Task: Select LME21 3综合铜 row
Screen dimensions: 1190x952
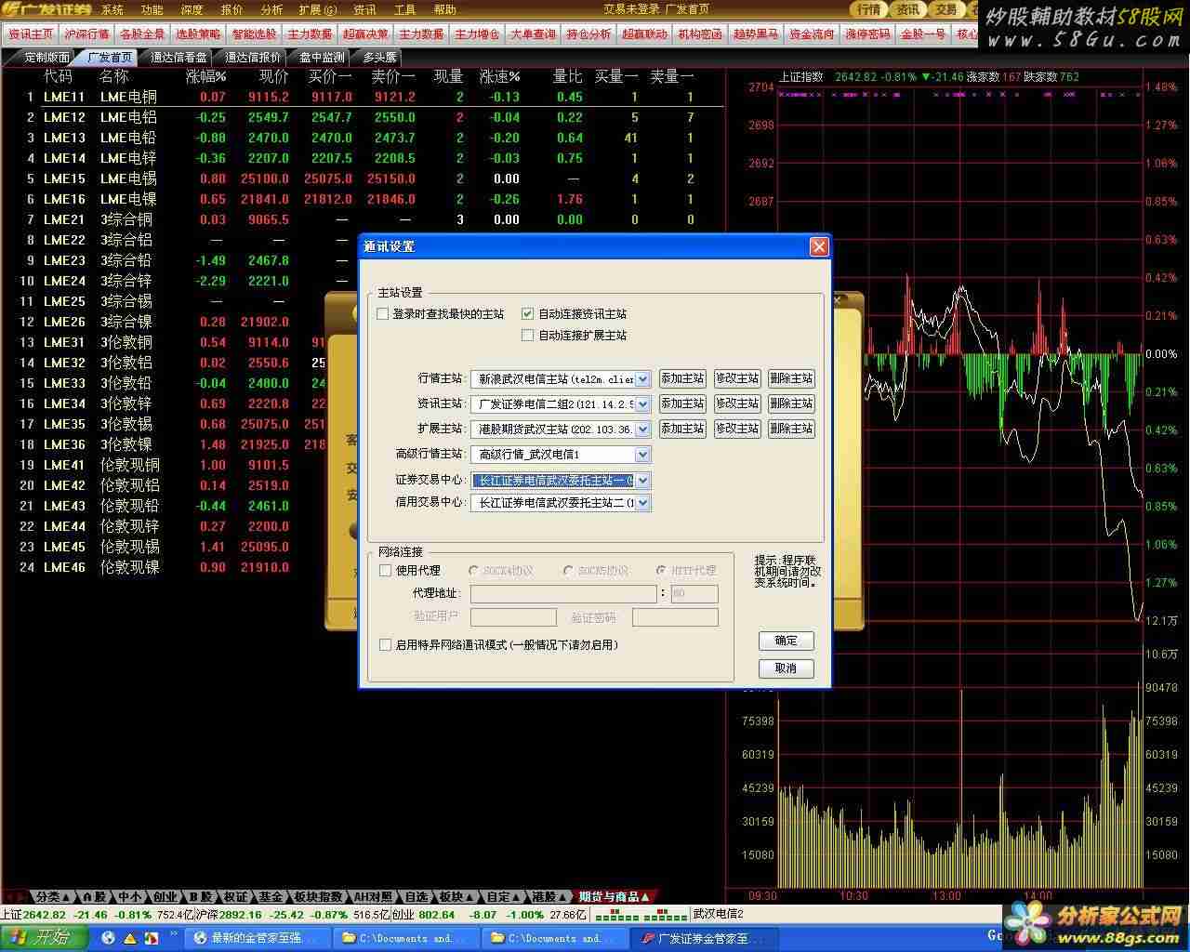Action: point(363,219)
